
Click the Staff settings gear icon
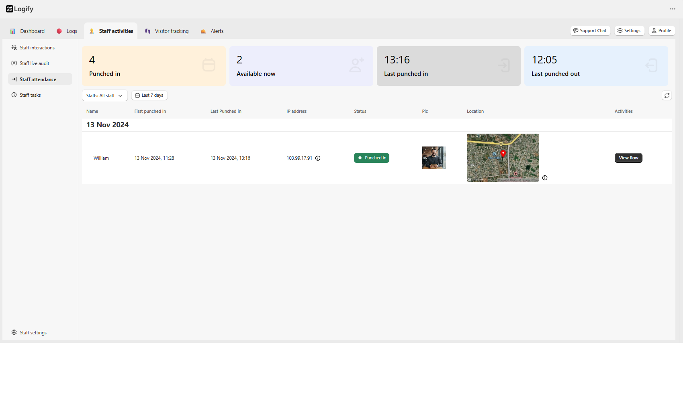pyautogui.click(x=14, y=332)
